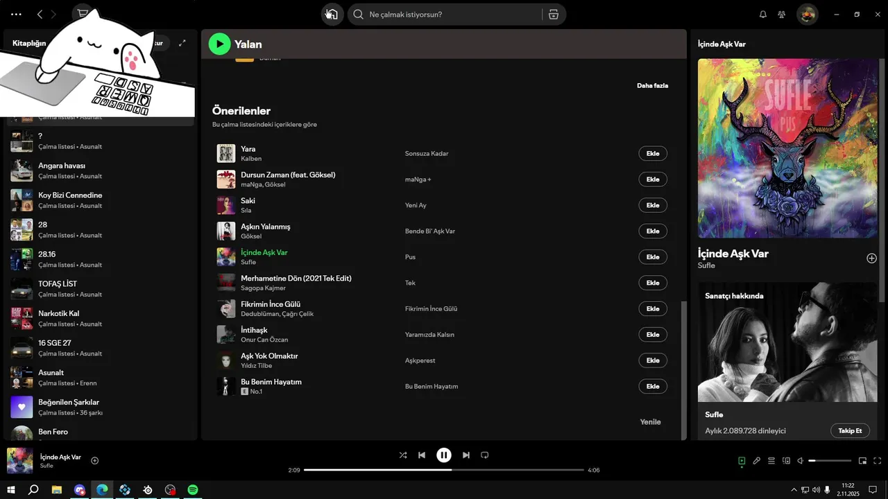The width and height of the screenshot is (888, 499).
Task: Add playing song via bottom-bar plus icon
Action: click(95, 460)
